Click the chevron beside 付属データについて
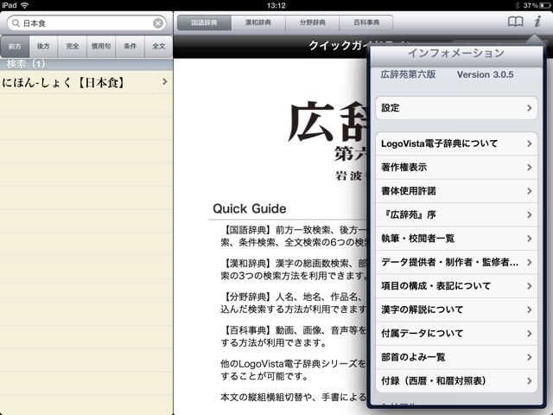This screenshot has height=415, width=553. click(530, 334)
